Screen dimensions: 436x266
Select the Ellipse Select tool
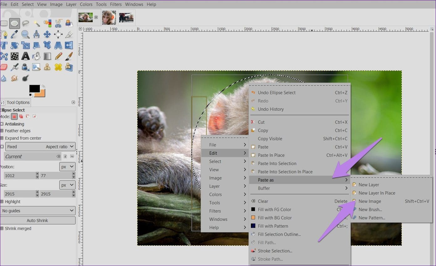point(14,23)
